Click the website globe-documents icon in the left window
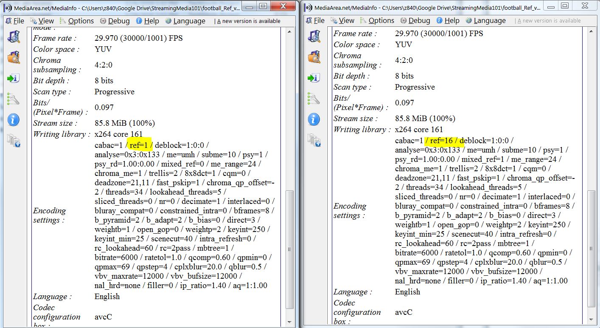Screen dimensions: 600x328 [x=13, y=141]
